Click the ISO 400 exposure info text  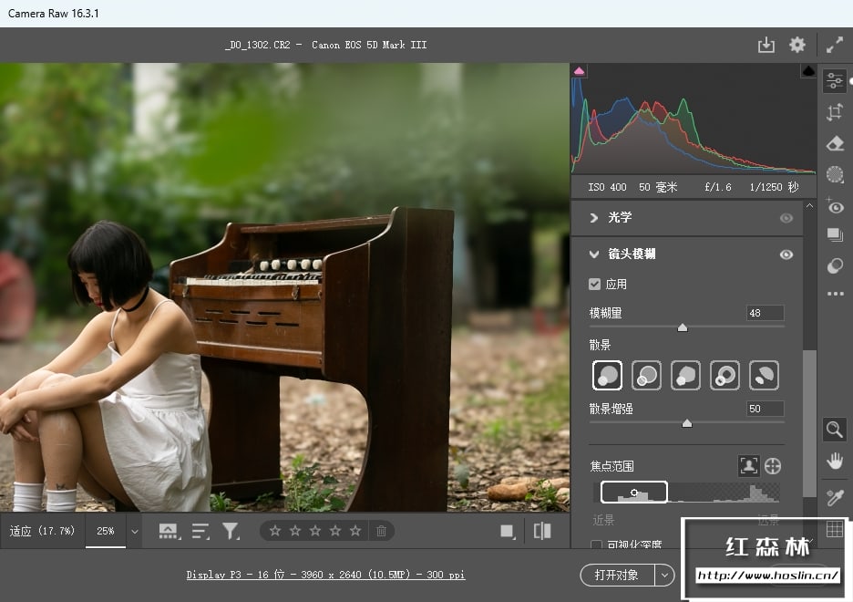tap(607, 187)
